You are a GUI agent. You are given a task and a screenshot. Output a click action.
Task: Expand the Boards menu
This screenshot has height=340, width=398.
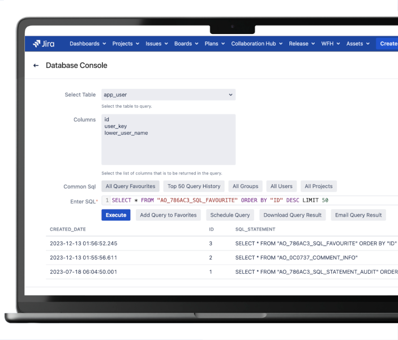tap(186, 44)
